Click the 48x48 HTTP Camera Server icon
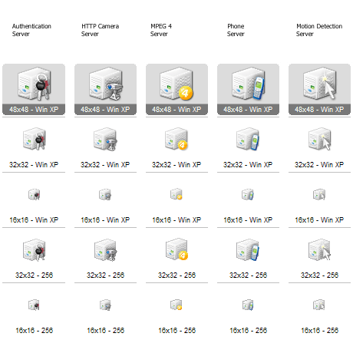353x353 pixels. point(106,84)
